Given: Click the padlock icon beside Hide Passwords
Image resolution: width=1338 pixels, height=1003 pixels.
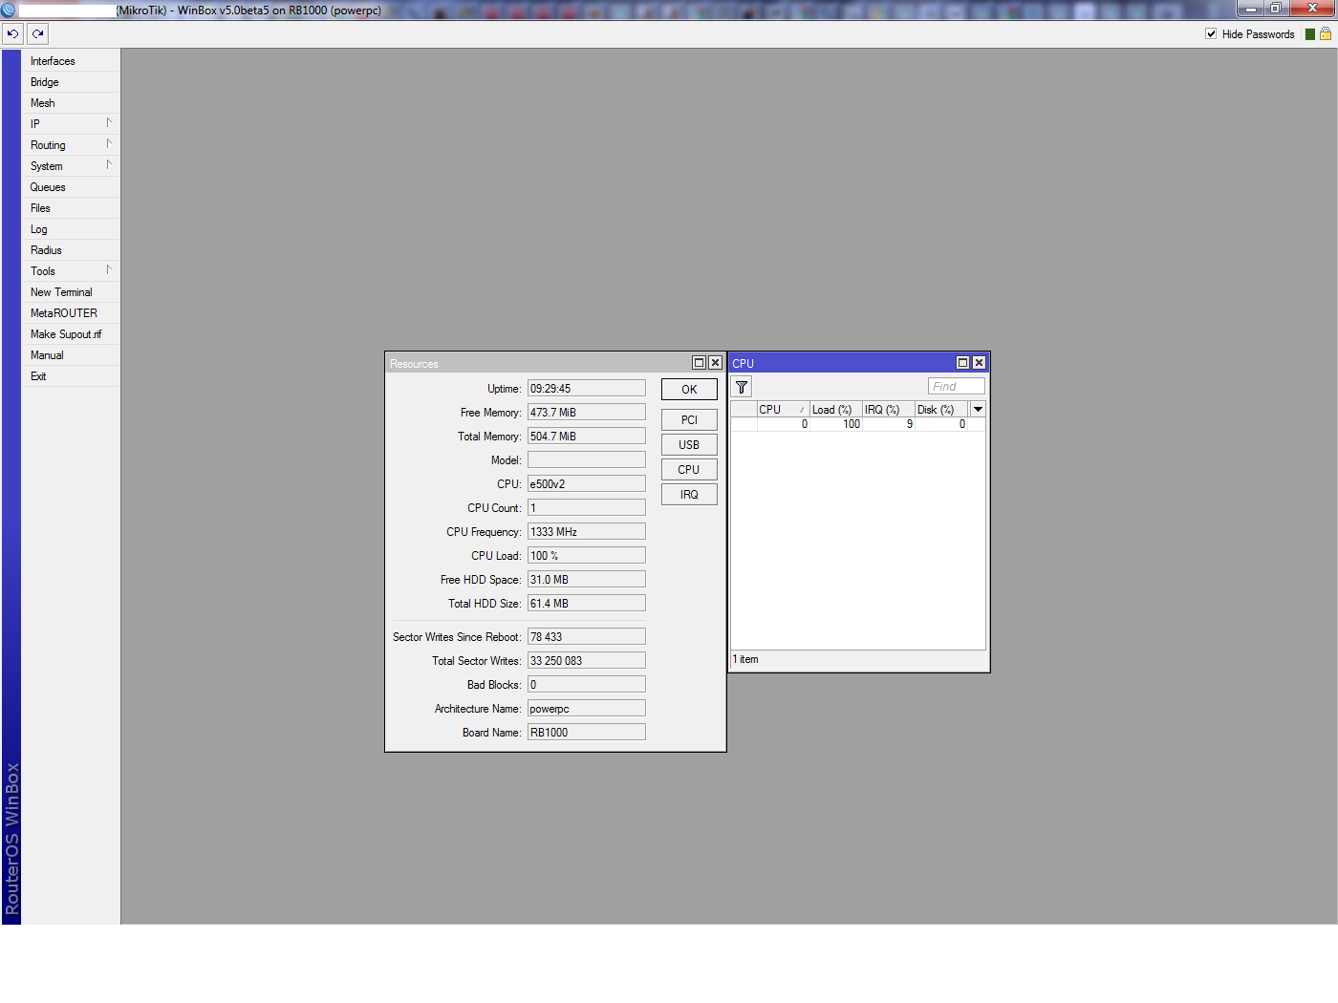Looking at the screenshot, I should (x=1326, y=33).
